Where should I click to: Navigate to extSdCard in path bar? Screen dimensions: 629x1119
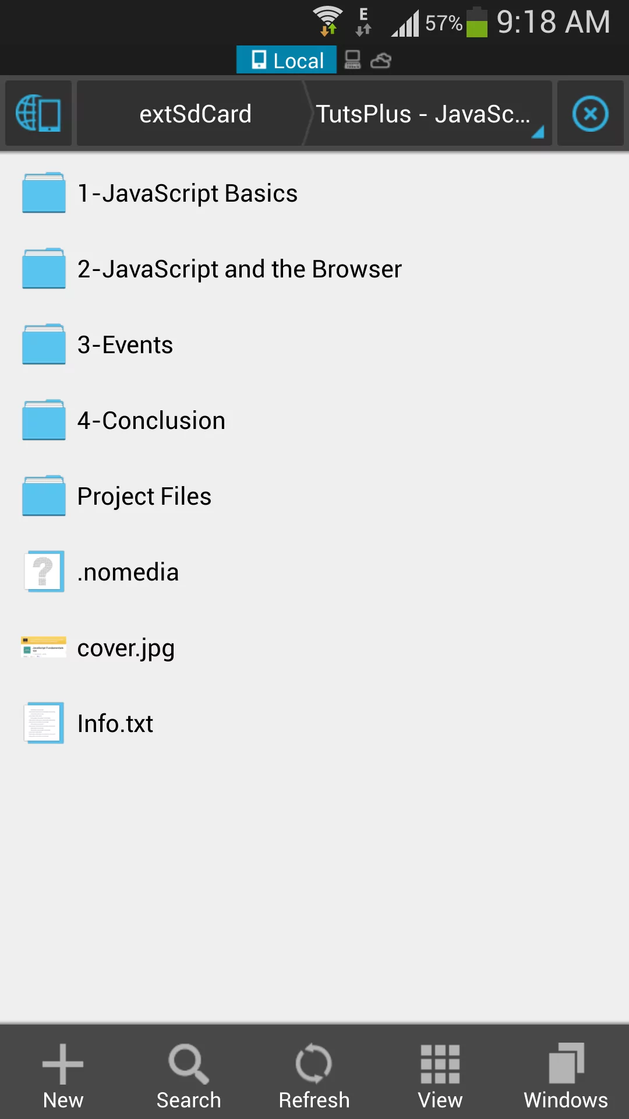pyautogui.click(x=195, y=114)
